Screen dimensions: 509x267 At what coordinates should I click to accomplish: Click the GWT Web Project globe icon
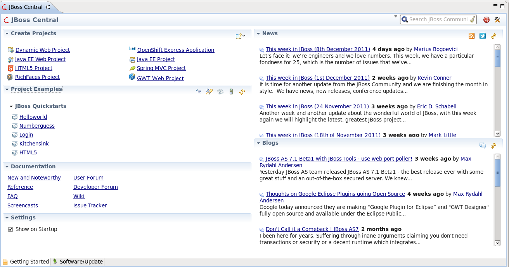132,77
